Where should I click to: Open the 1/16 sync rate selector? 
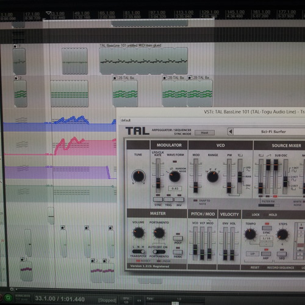267,238
